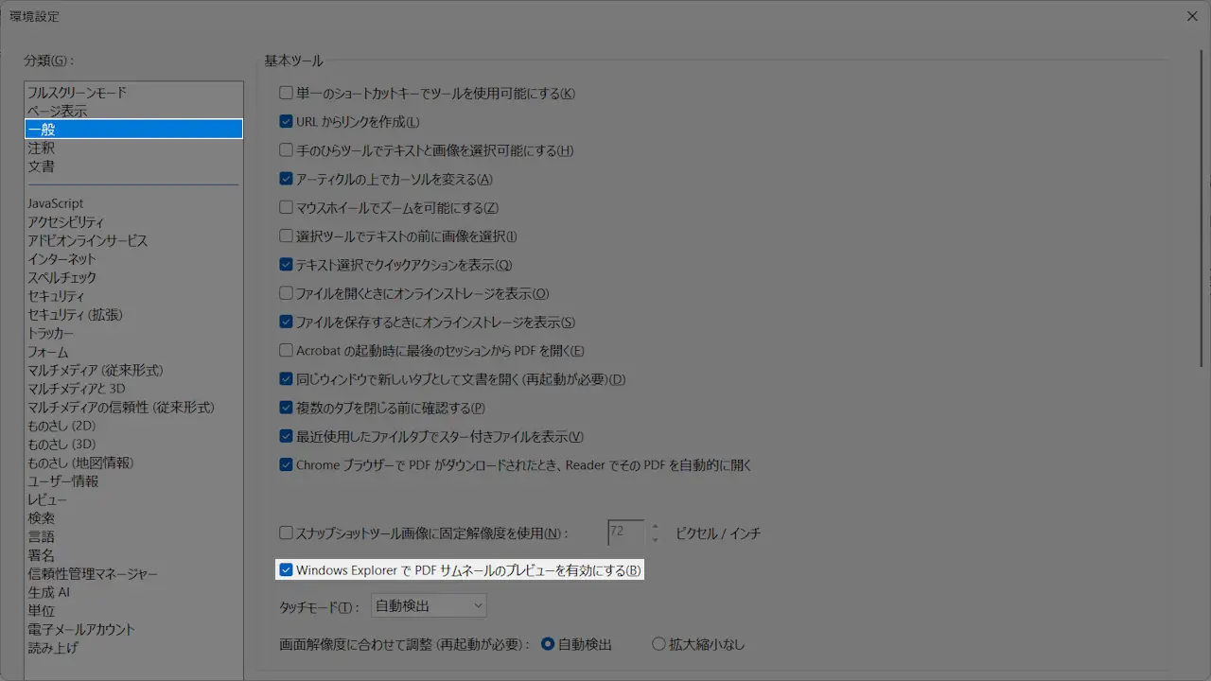This screenshot has height=681, width=1211.
Task: Check 選択ツールでテキストの前に画像を選択
Action: click(x=287, y=236)
